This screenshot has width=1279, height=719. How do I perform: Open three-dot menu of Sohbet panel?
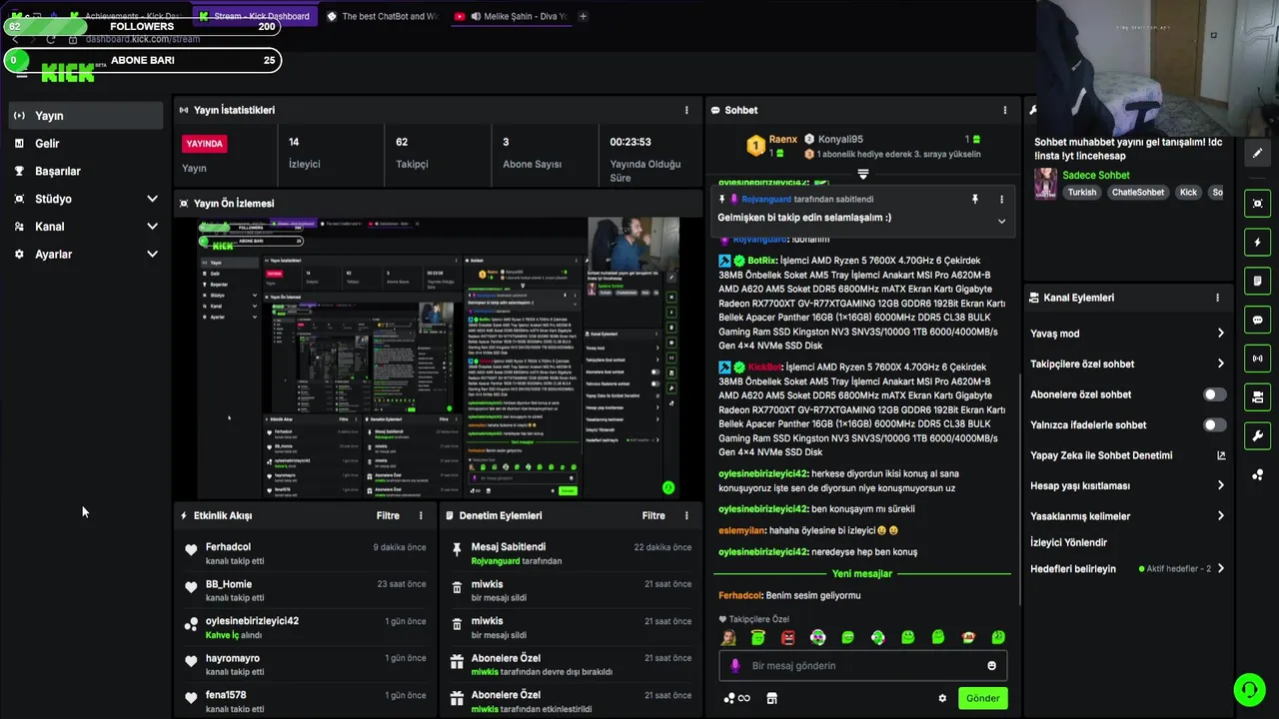[x=1005, y=110]
